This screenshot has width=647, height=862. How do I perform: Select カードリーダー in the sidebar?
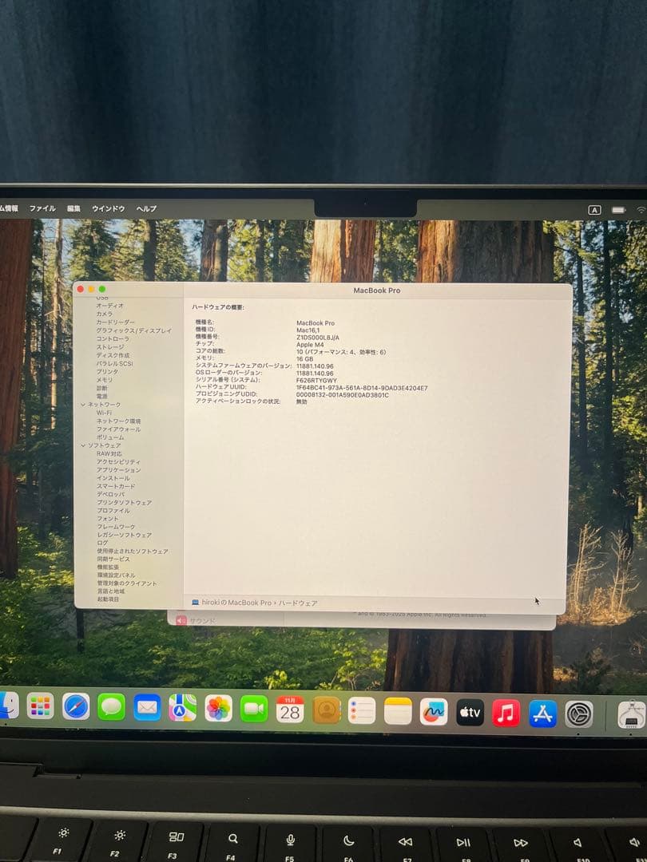tap(115, 322)
